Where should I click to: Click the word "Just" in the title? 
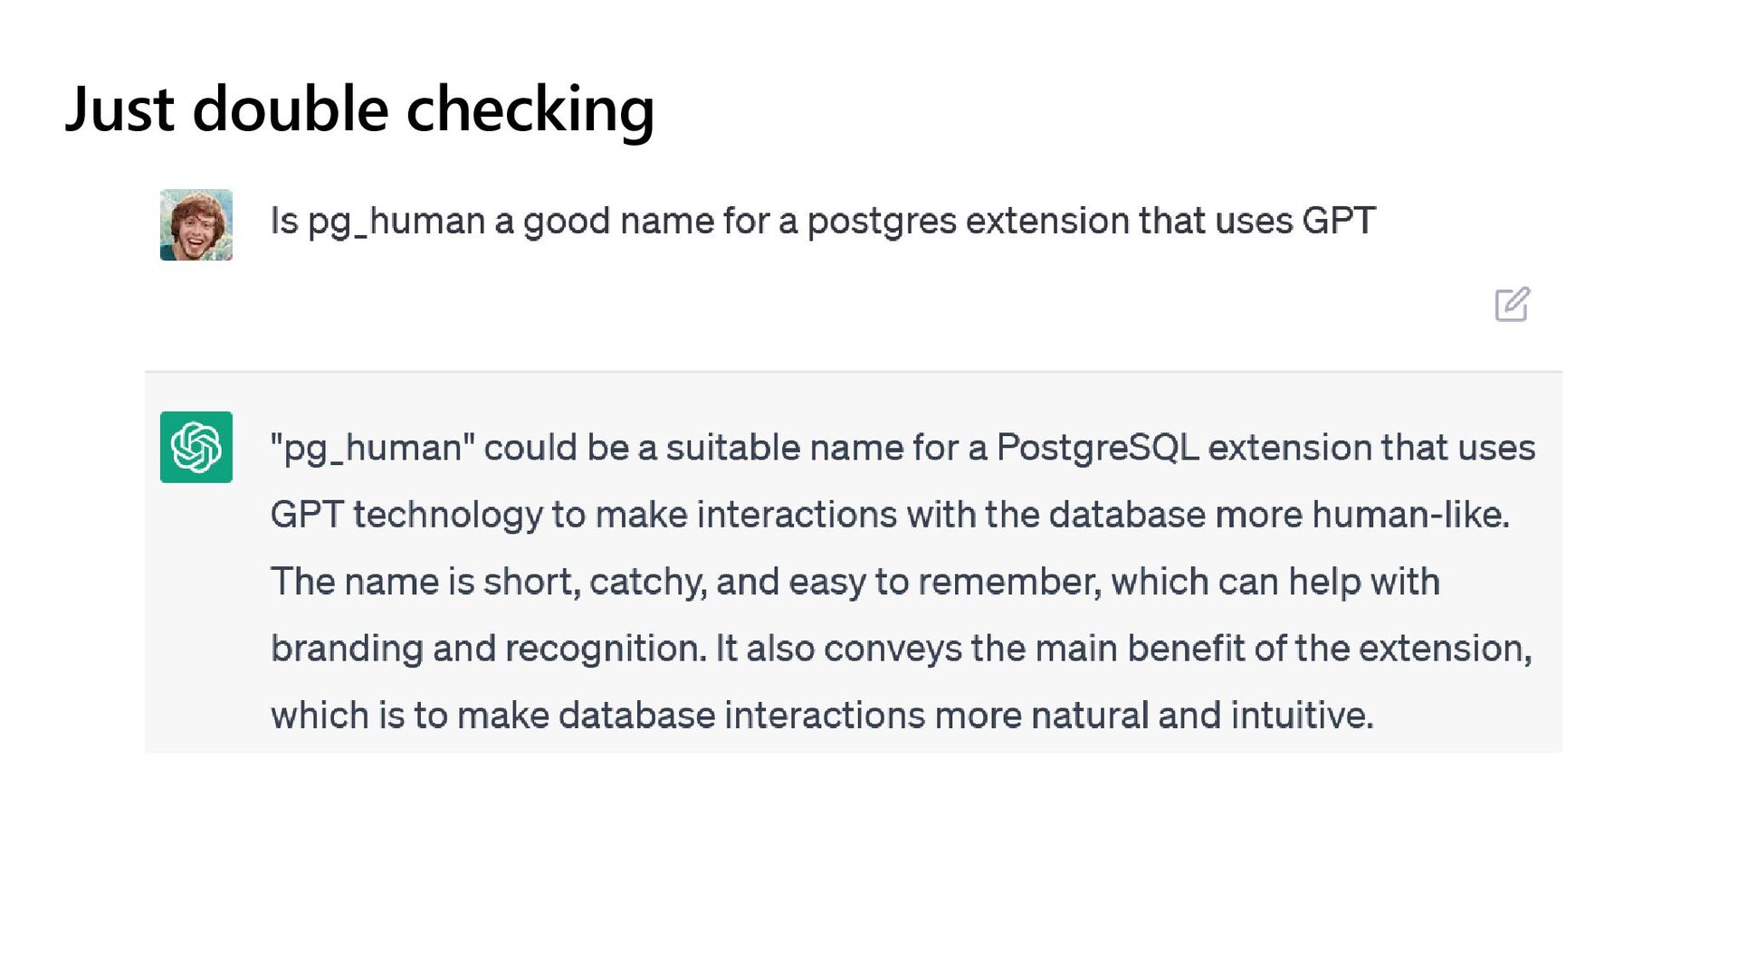119,109
